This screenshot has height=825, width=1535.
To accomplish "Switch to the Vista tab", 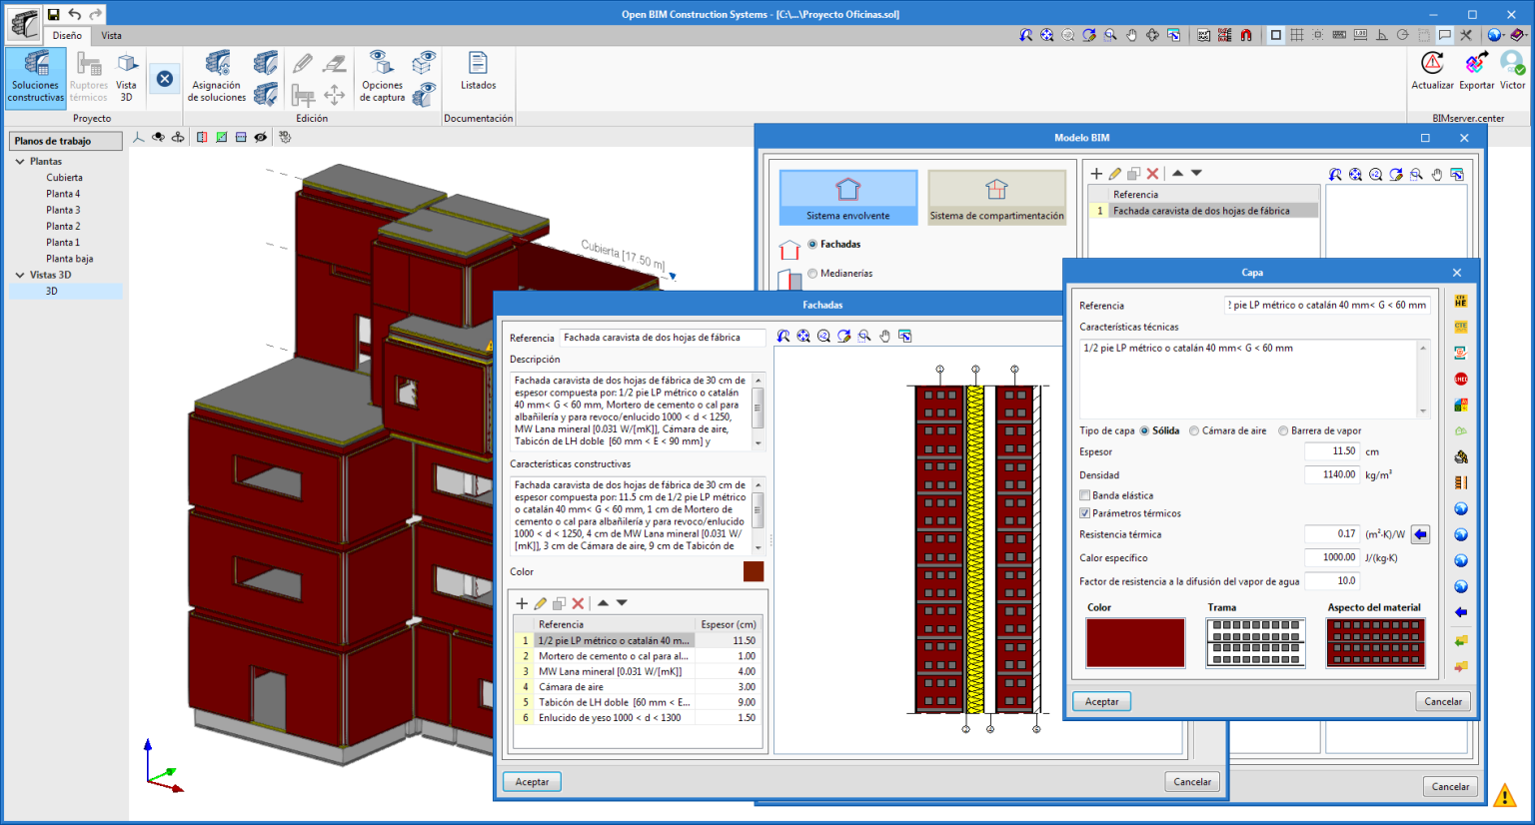I will click(111, 36).
